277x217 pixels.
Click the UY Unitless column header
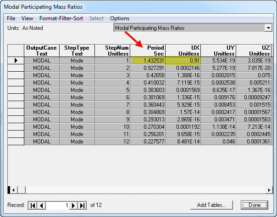pos(218,51)
